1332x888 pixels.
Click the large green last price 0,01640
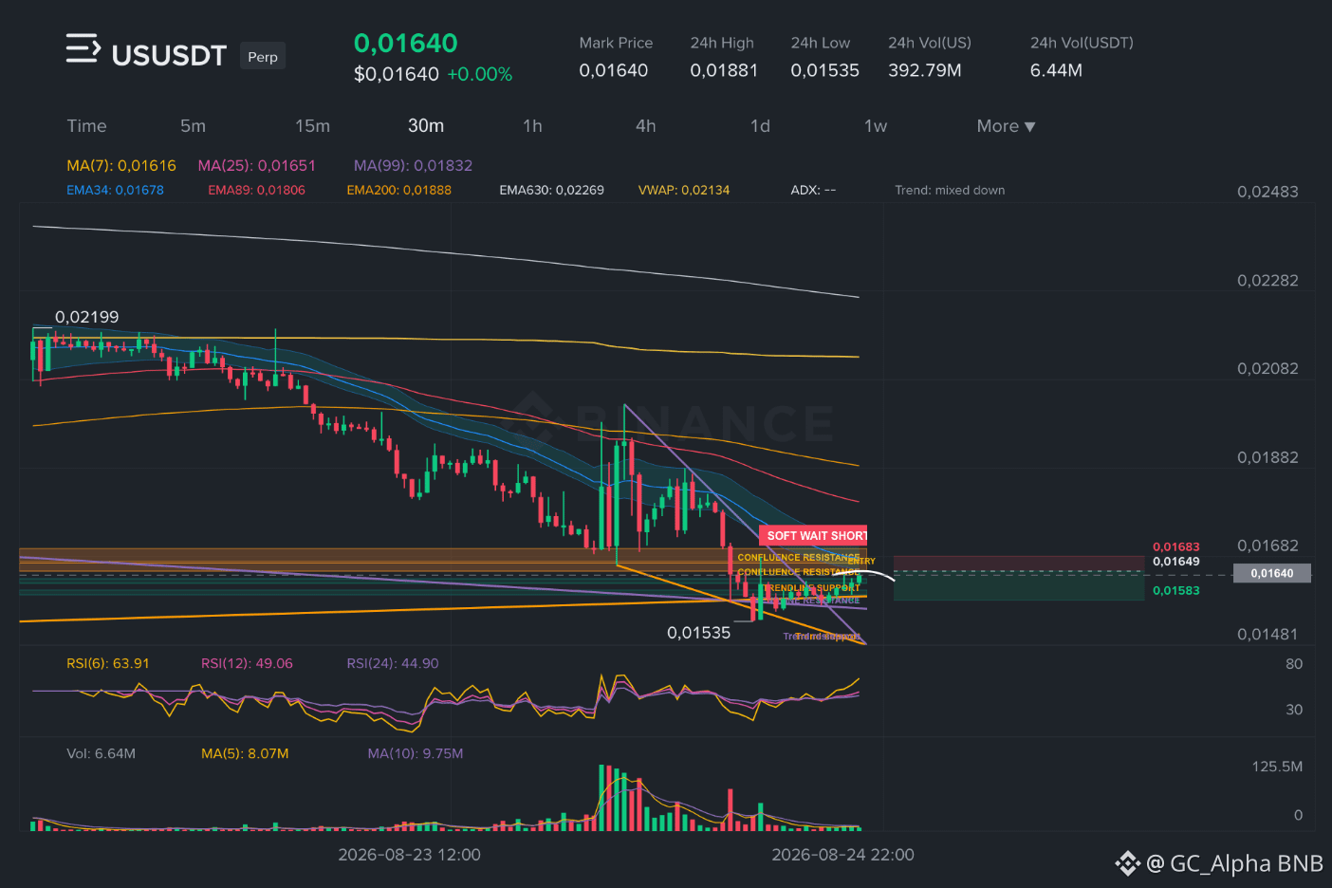pos(405,44)
